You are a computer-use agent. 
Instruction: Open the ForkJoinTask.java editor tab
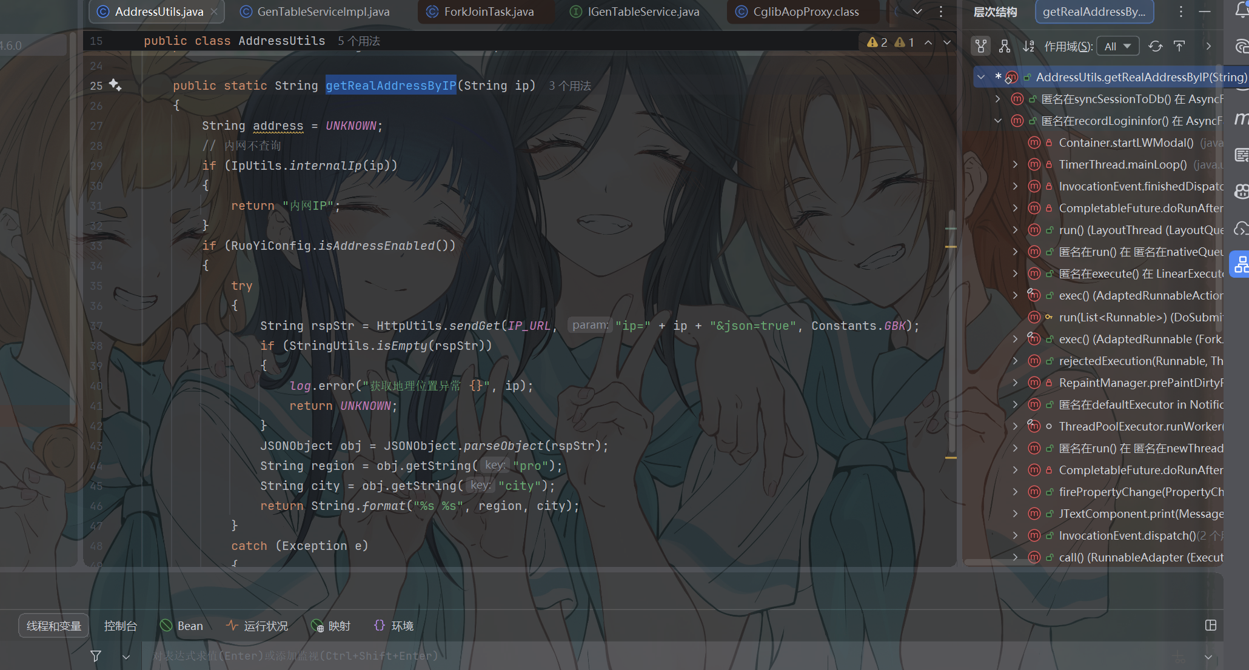point(480,12)
